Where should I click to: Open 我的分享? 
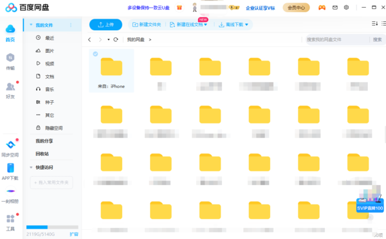(44, 141)
